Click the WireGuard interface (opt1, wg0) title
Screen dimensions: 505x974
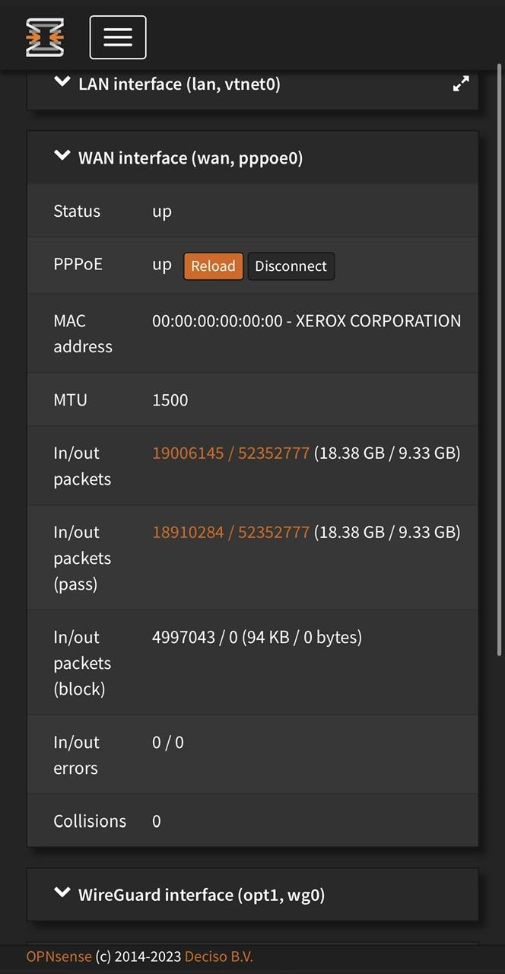coord(202,895)
